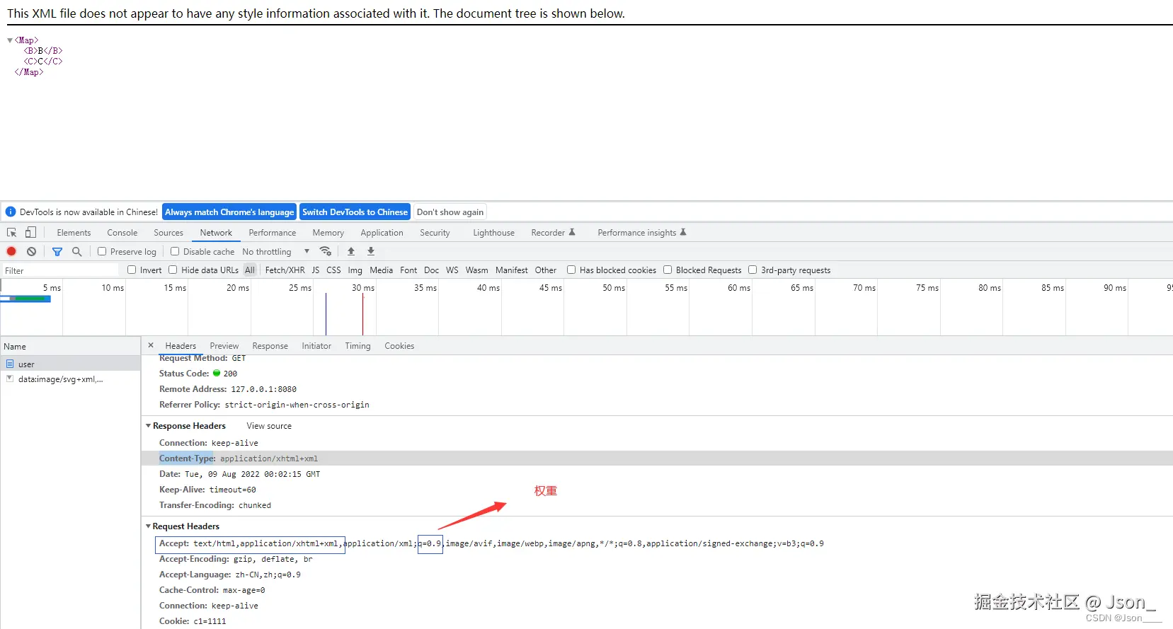Click the Name column header

point(70,346)
